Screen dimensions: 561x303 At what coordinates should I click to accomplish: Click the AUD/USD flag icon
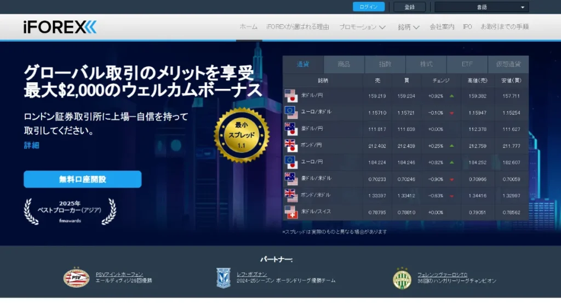[x=291, y=179]
